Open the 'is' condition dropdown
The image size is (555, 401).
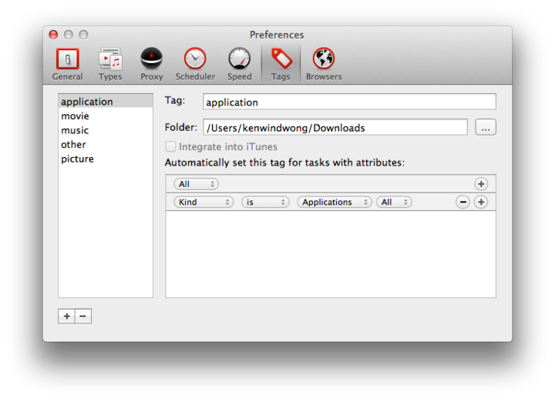[264, 202]
